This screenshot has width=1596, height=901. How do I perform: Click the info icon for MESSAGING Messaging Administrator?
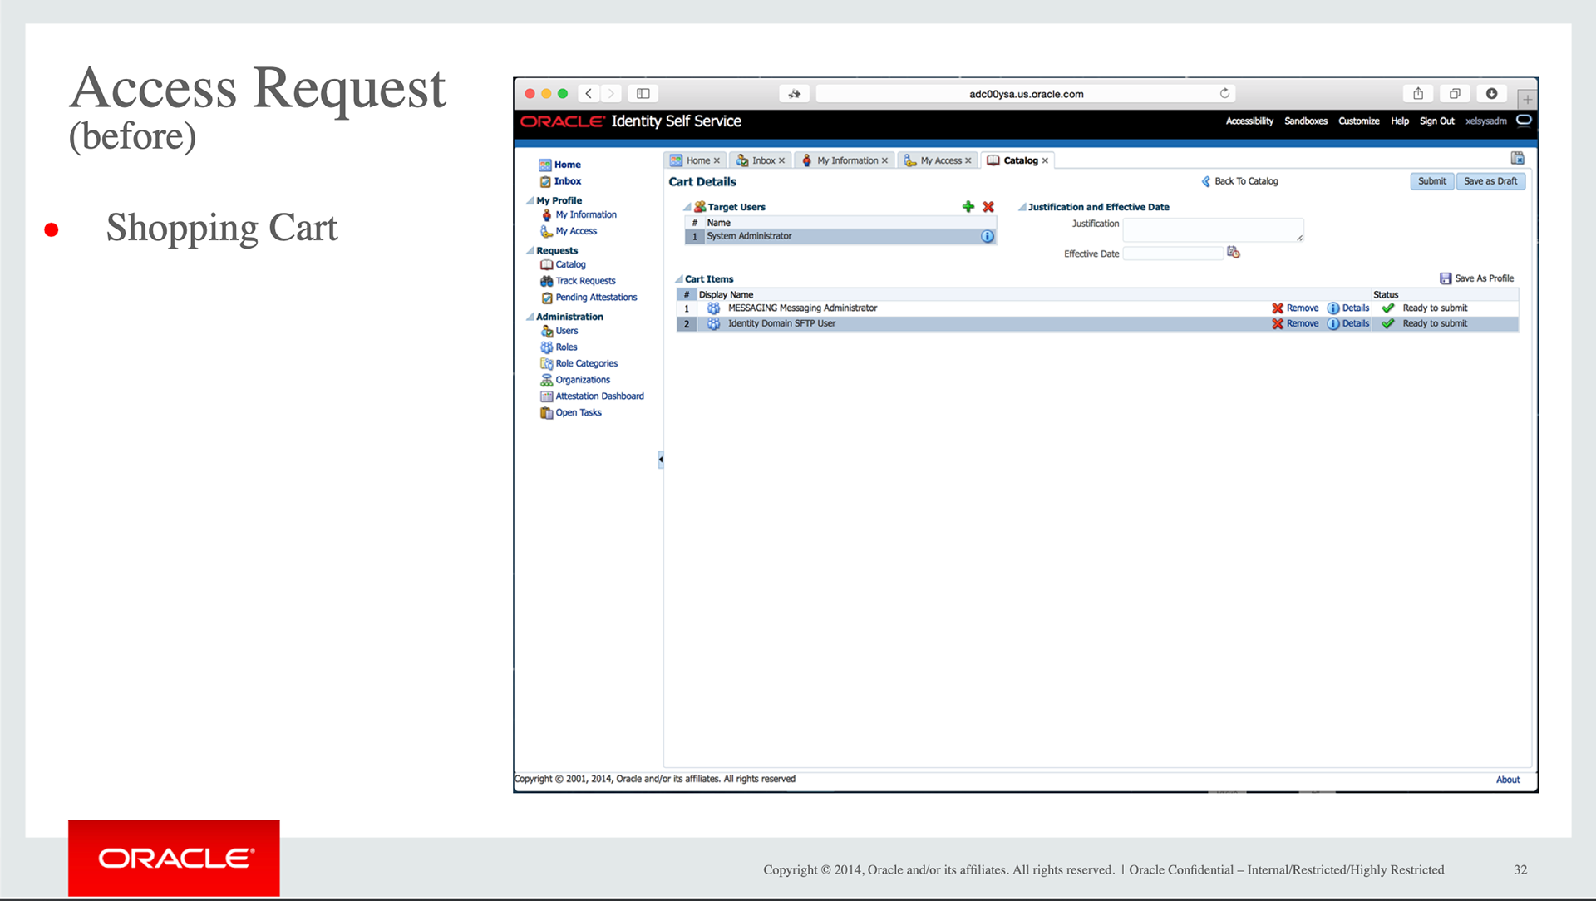pyautogui.click(x=1333, y=308)
